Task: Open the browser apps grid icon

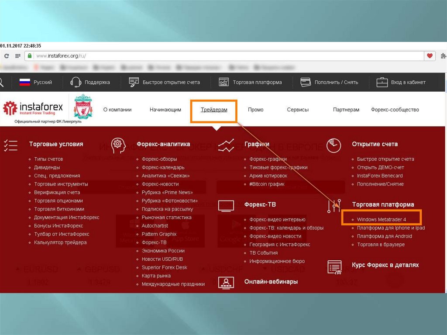Action: pyautogui.click(x=17, y=56)
